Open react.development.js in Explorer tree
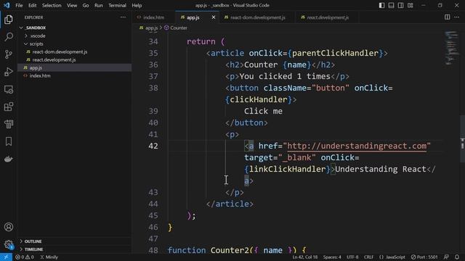Screen dimensions: 465x261 pyautogui.click(x=54, y=59)
